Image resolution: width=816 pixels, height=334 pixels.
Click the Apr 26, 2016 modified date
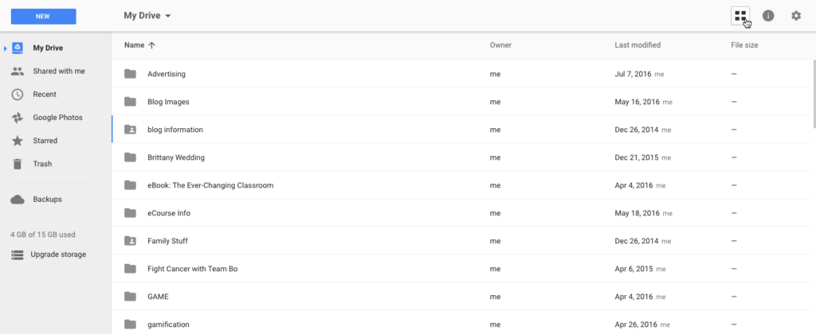pos(636,324)
